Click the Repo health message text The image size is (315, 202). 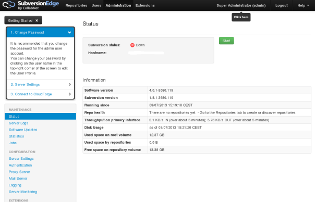click(223, 113)
